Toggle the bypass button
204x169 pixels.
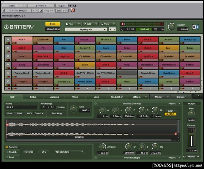point(62,6)
